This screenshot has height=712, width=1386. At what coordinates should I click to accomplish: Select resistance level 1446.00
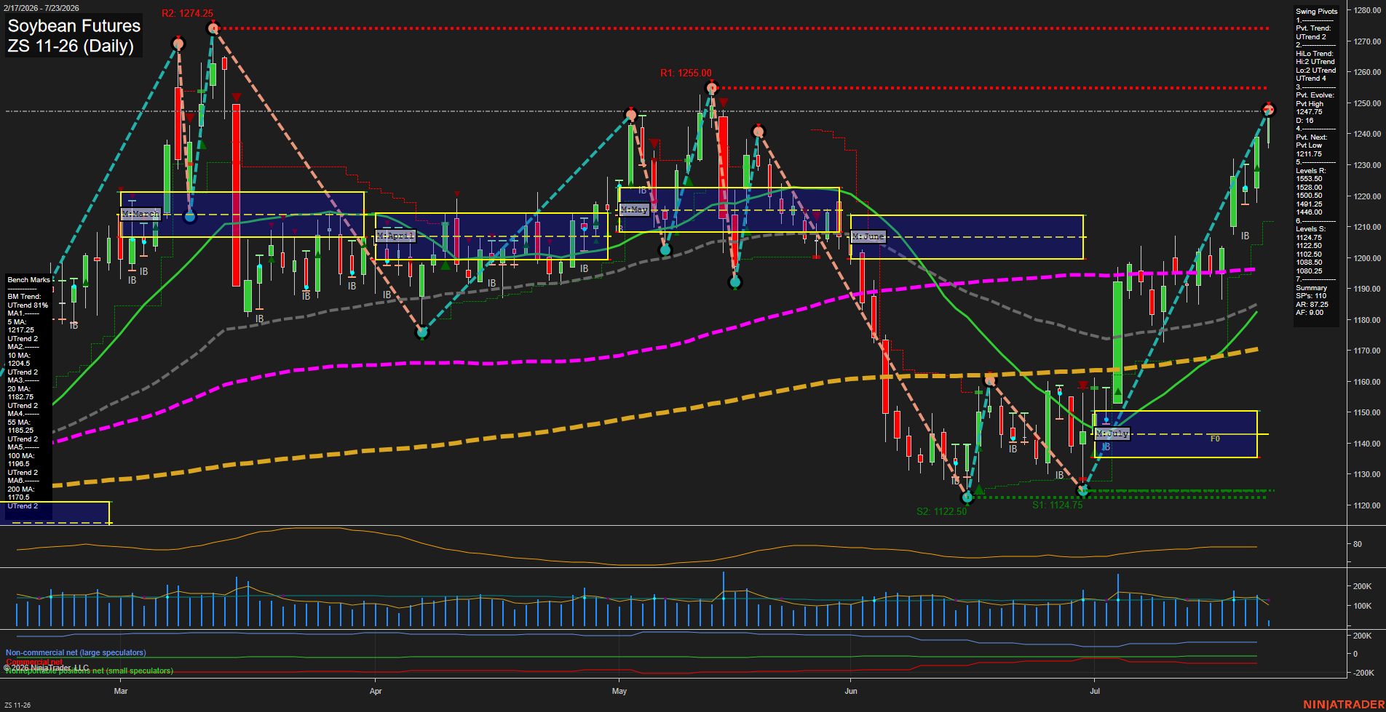pyautogui.click(x=1309, y=212)
